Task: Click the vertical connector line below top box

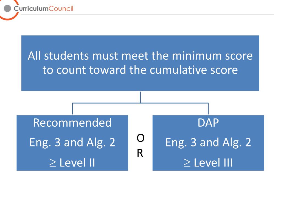Action: pyautogui.click(x=140, y=97)
